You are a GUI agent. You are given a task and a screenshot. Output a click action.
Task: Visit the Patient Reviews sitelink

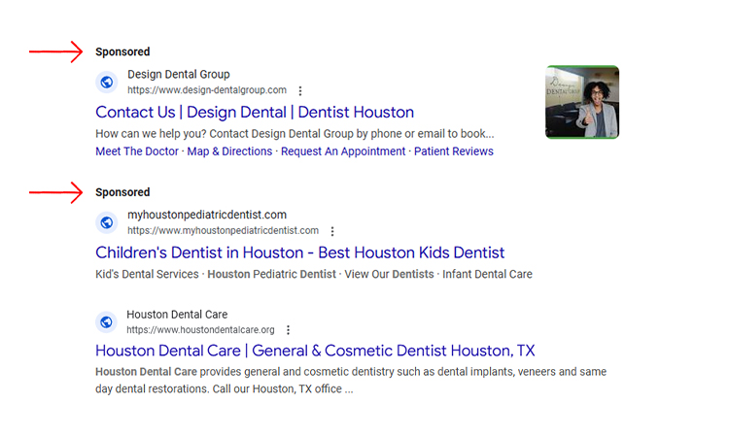point(454,151)
